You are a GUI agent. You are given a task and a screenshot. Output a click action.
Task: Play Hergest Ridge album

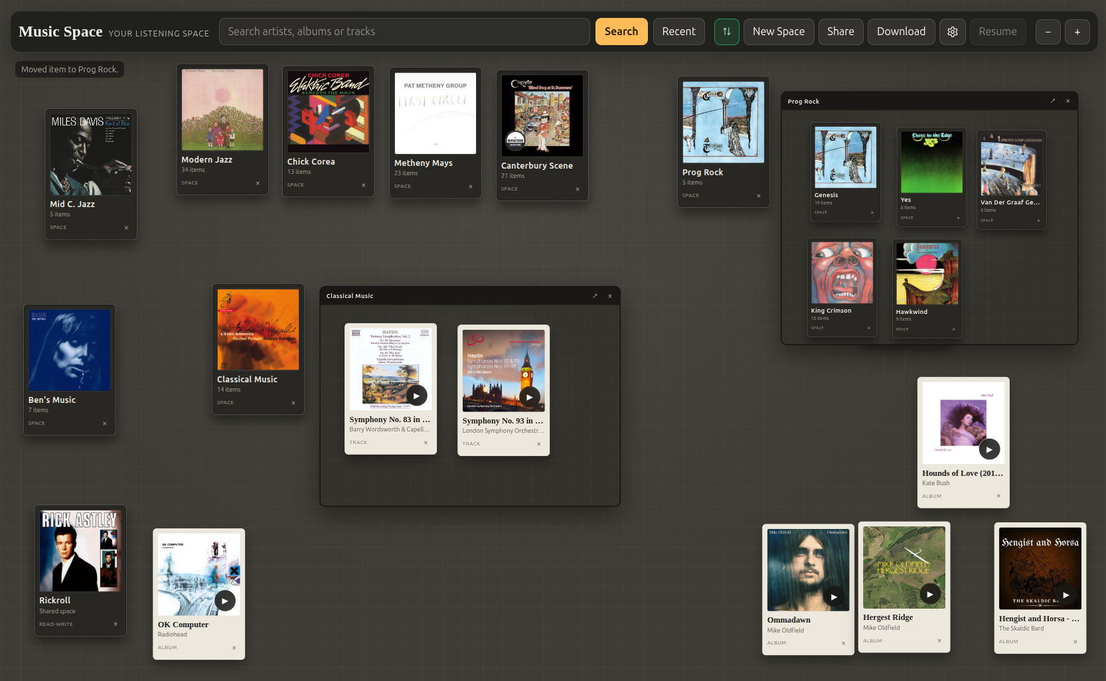(930, 594)
